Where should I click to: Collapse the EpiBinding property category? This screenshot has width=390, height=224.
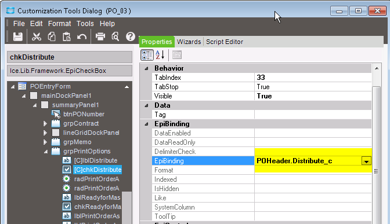click(x=146, y=124)
